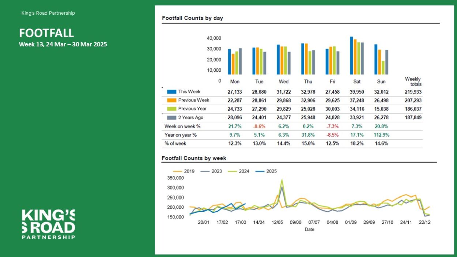Click the year on year value 112.9%
Viewport: 457px width, 257px height.
[x=381, y=135]
